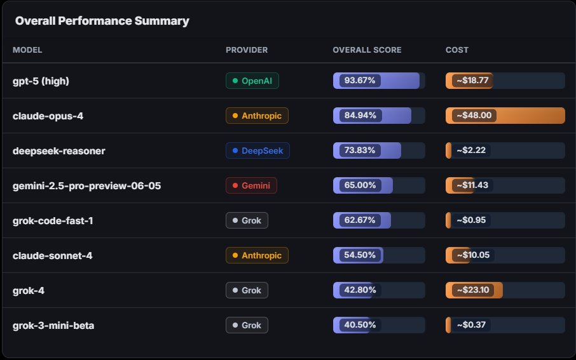This screenshot has height=360, width=576.
Task: Click the ~$48.00 cost bar
Action: 505,116
